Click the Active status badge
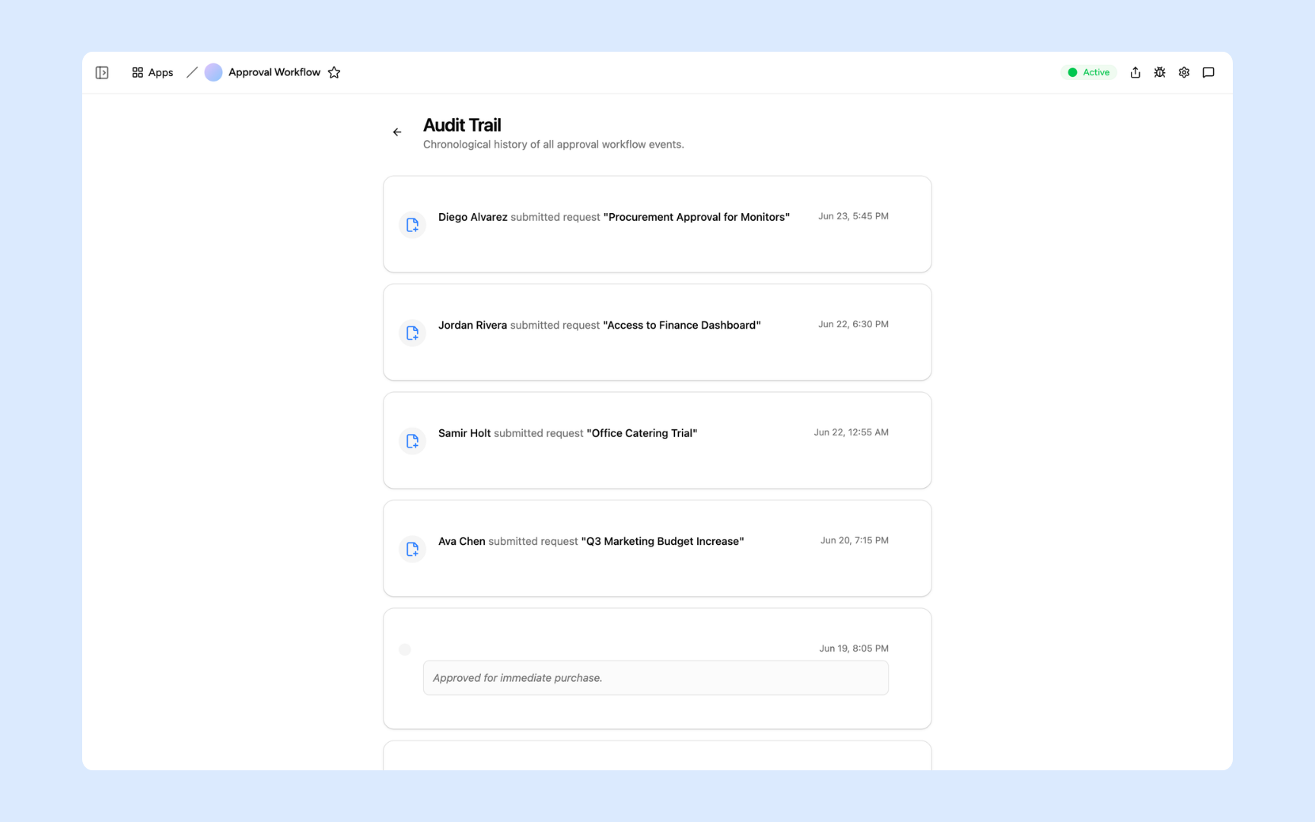Viewport: 1315px width, 822px height. (x=1089, y=72)
